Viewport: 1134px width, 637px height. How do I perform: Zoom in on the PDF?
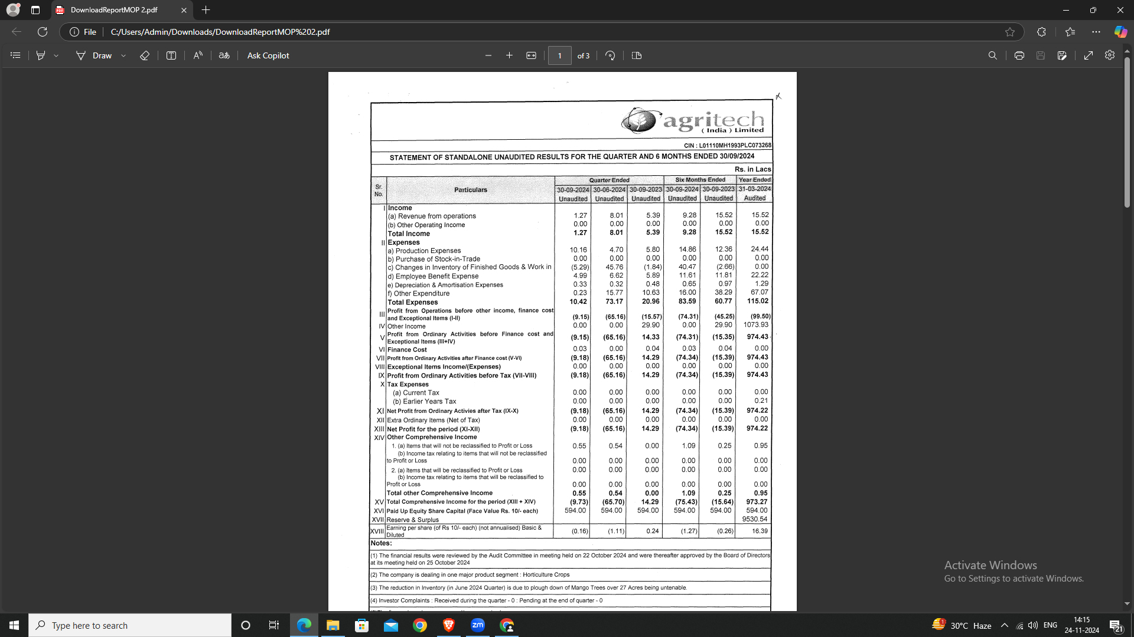tap(510, 55)
